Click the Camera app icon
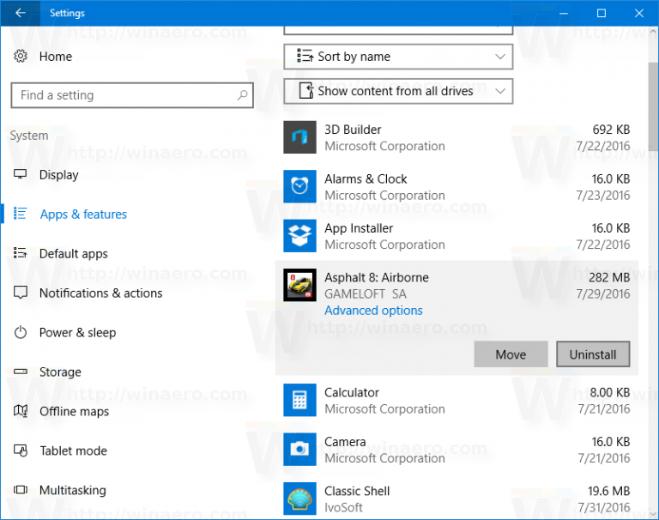 299,449
